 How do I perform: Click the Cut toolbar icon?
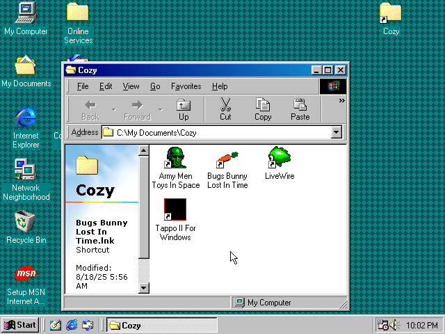(225, 109)
